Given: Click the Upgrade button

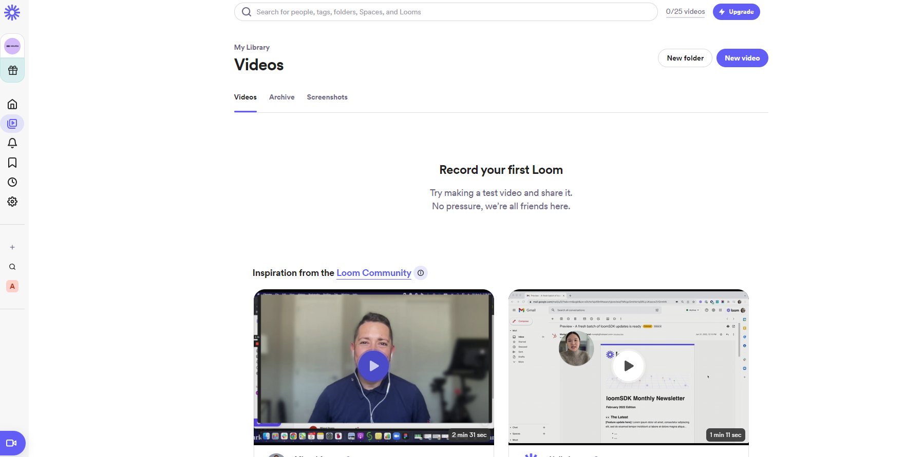Looking at the screenshot, I should (x=737, y=12).
